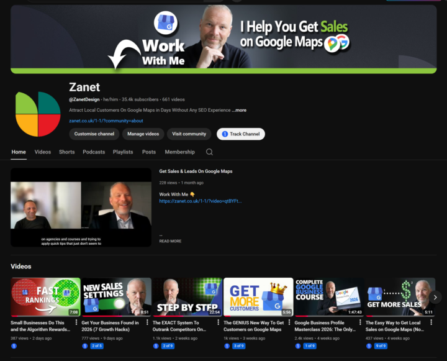447x361 pixels.
Task: Open options menu for The Easy Way video
Action: click(431, 322)
